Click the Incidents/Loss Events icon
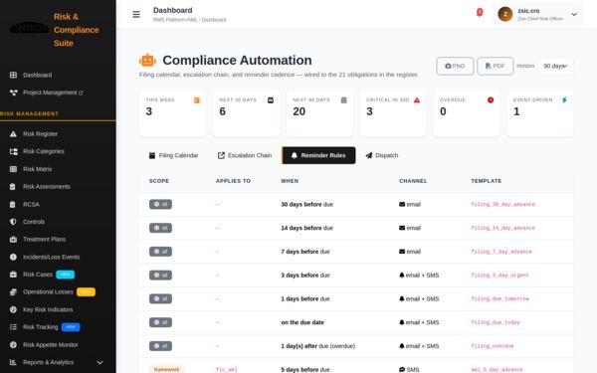This screenshot has width=597, height=373. 13,257
